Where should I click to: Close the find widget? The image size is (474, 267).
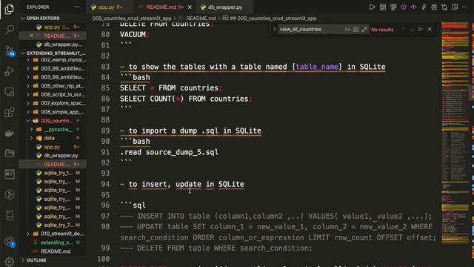pos(430,29)
